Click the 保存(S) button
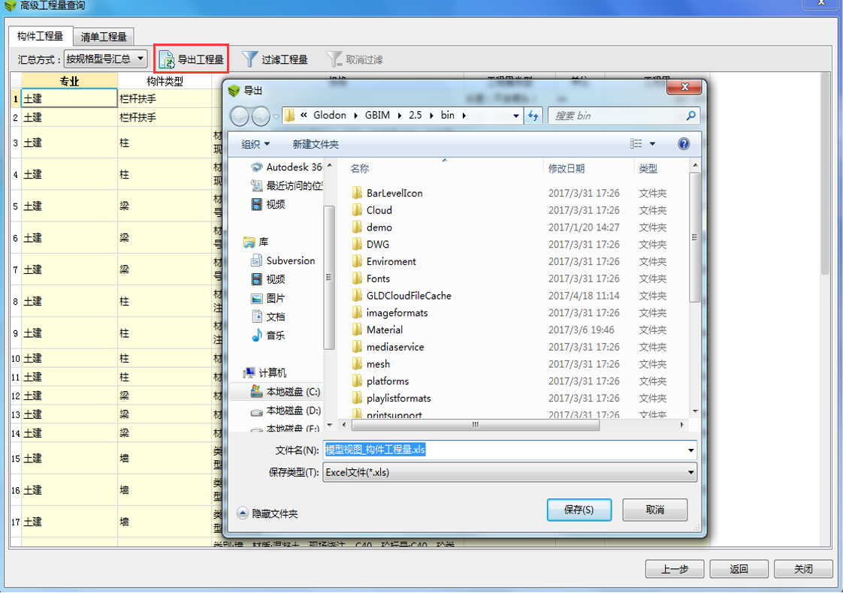The image size is (843, 593). click(x=579, y=510)
